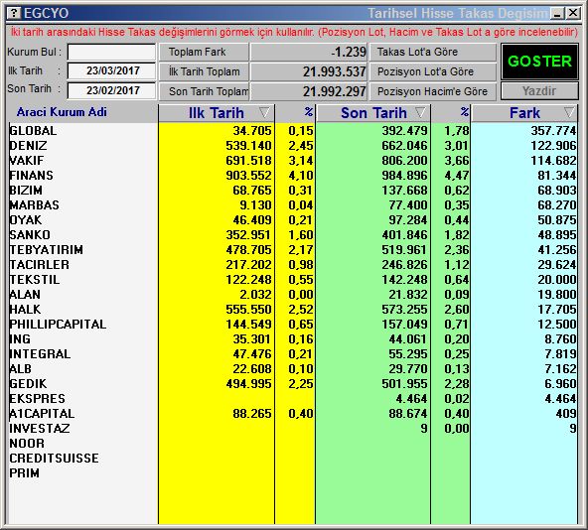Select Pozisyon Lot'a Göre option
The width and height of the screenshot is (588, 530).
click(x=433, y=71)
